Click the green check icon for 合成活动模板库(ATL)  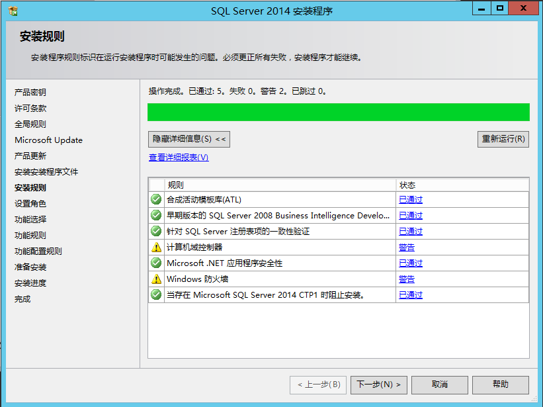pyautogui.click(x=156, y=199)
